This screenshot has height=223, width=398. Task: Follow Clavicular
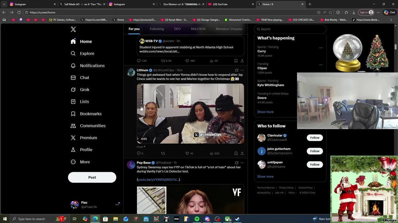(315, 138)
